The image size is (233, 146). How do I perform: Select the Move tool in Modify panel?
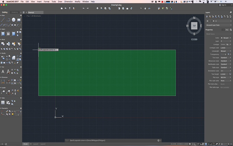pyautogui.click(x=3, y=58)
